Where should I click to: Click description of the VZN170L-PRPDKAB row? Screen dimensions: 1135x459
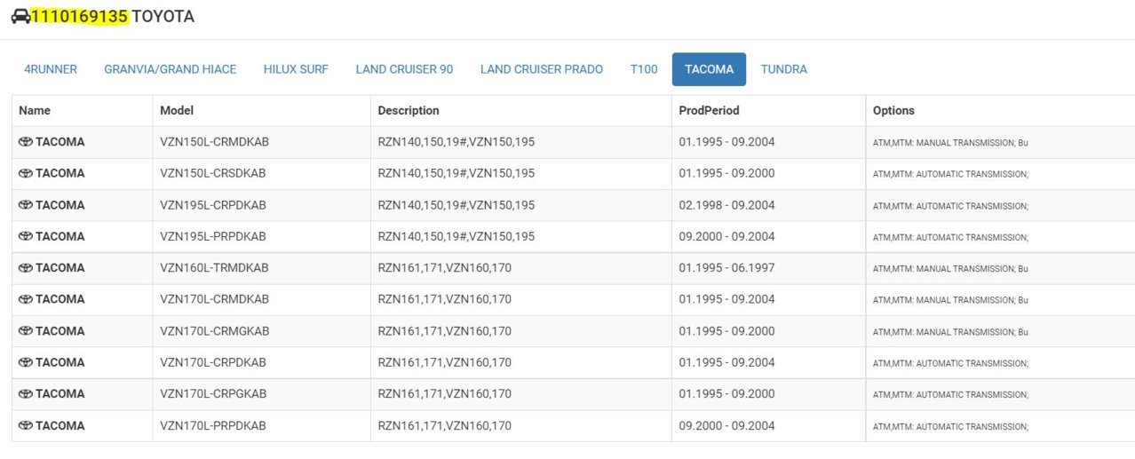pyautogui.click(x=445, y=425)
